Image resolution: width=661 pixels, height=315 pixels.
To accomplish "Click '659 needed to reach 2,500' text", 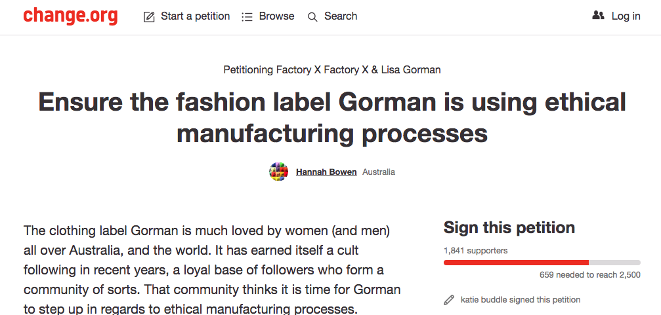I will pyautogui.click(x=589, y=275).
